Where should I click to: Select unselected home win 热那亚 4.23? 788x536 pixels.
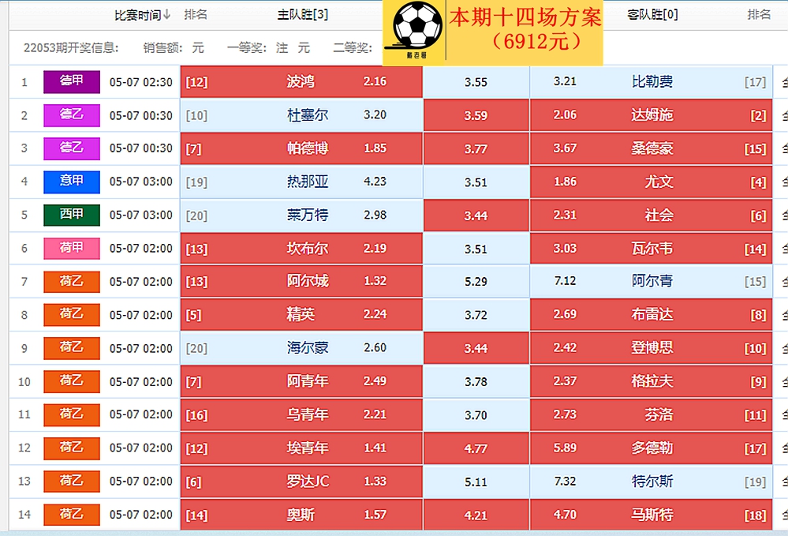pos(301,182)
